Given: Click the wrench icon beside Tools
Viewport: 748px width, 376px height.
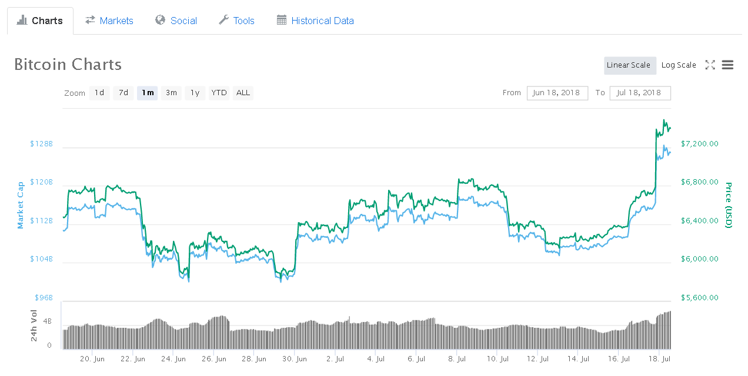Looking at the screenshot, I should tap(223, 21).
